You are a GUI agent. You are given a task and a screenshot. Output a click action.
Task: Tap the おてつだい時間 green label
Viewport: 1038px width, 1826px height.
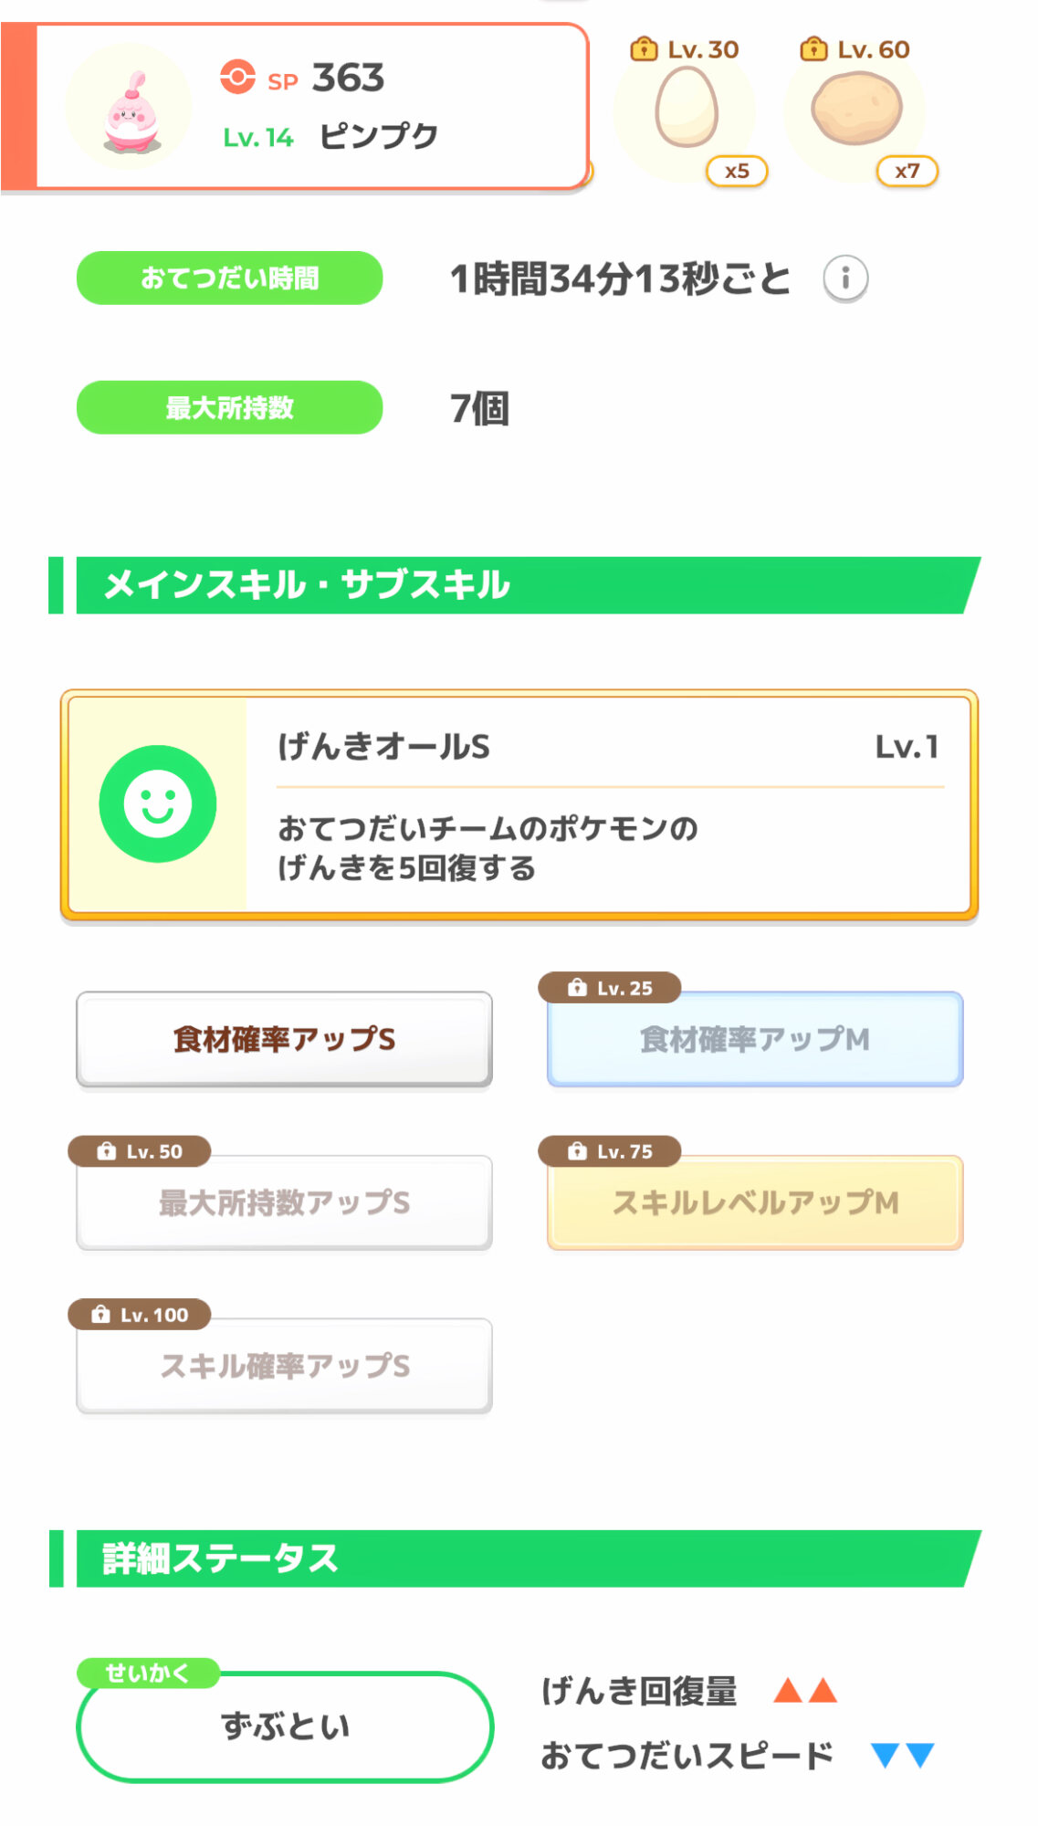click(229, 278)
